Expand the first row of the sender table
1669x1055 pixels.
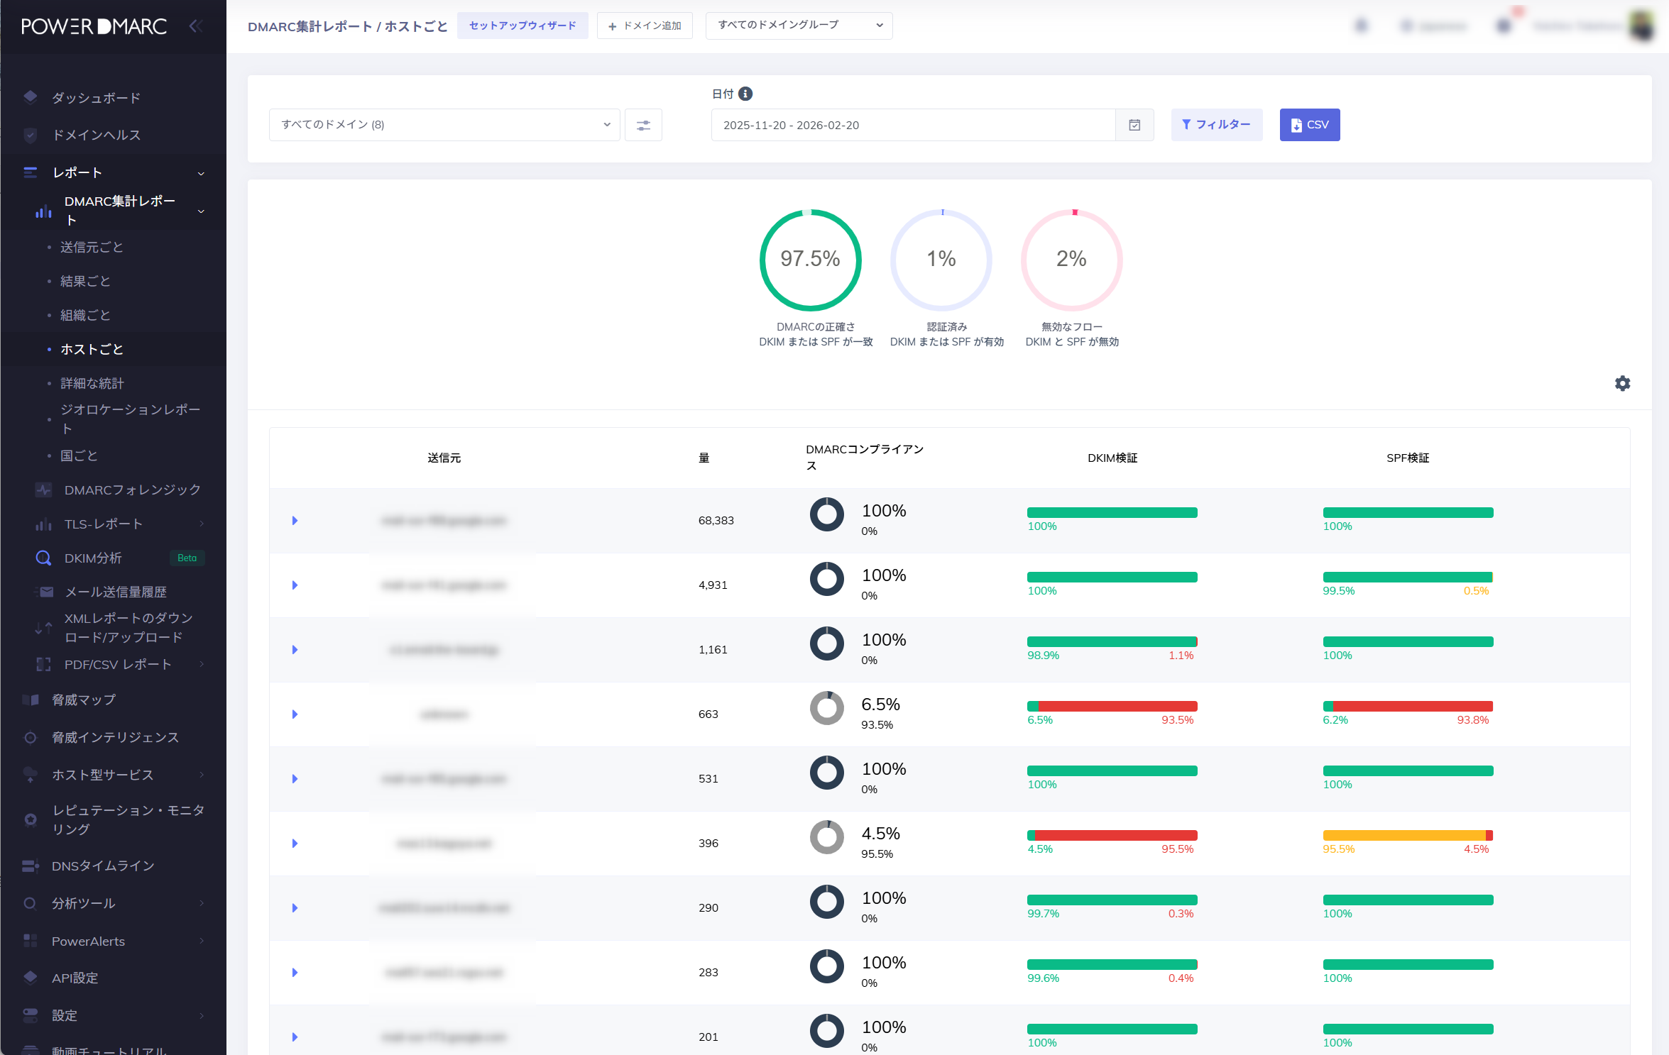pyautogui.click(x=295, y=520)
